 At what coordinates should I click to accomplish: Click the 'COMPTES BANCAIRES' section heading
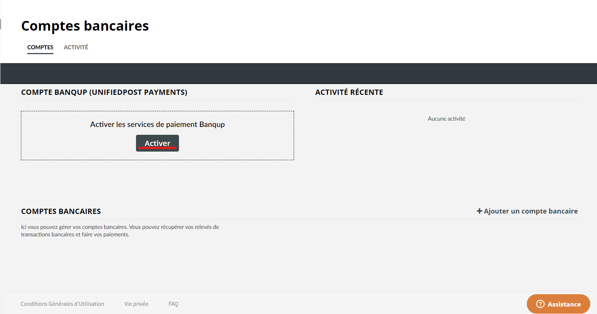(61, 211)
